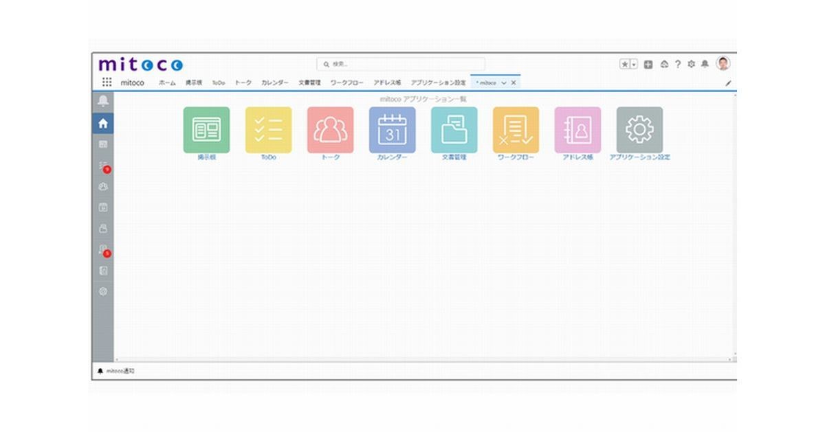Open the アプリケーション設定 gear tile
This screenshot has height=432, width=825.
tap(639, 130)
